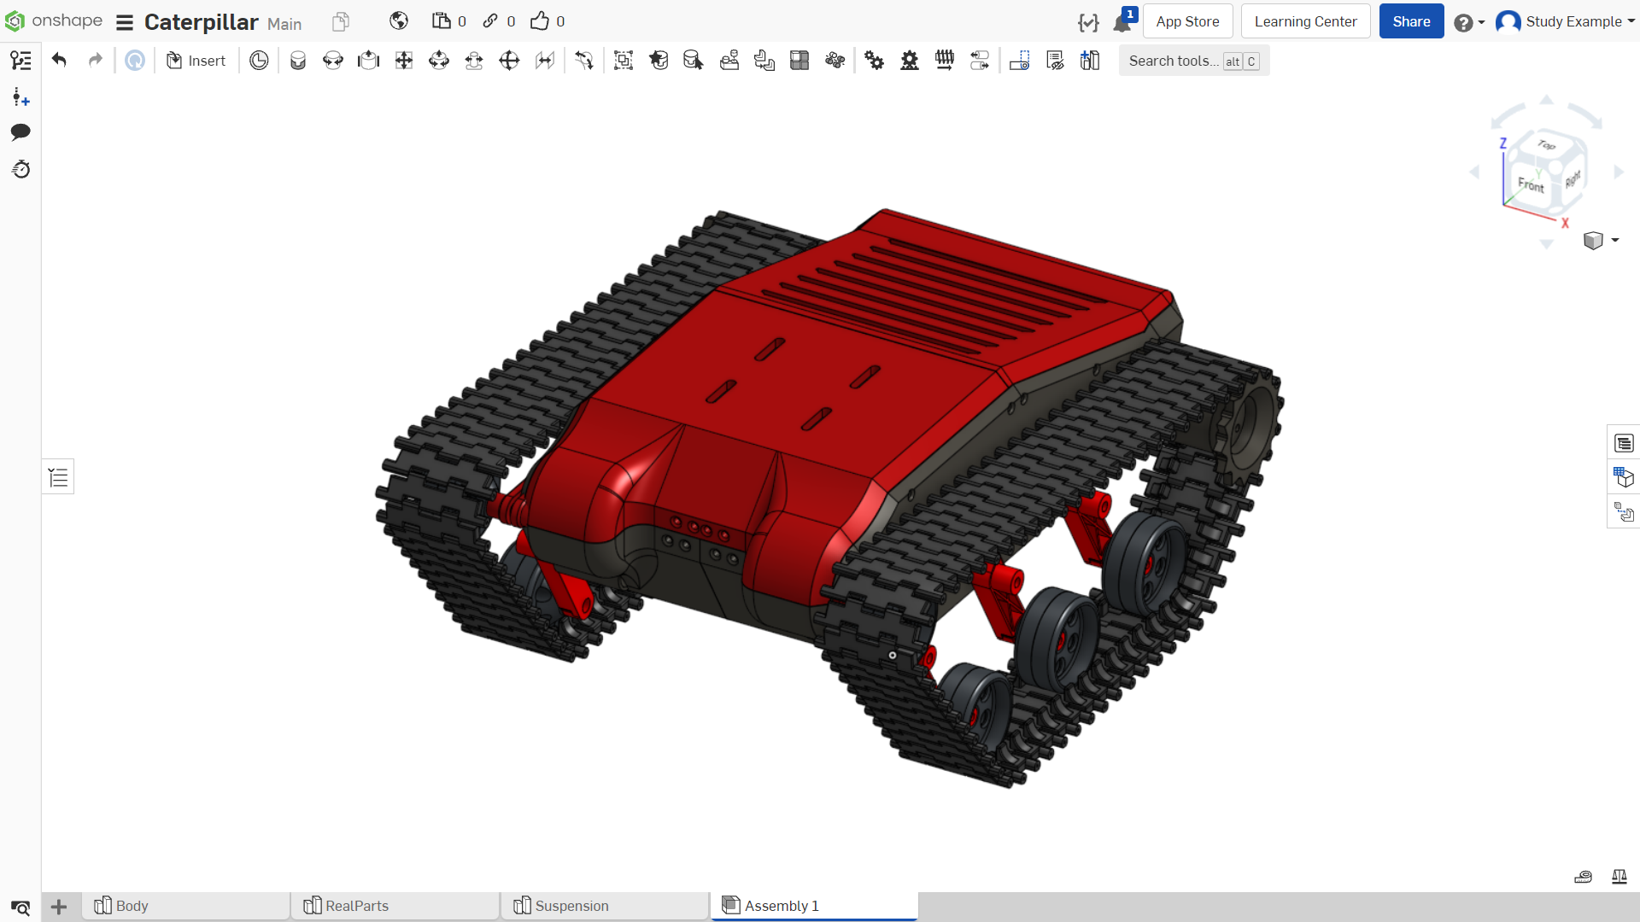
Task: Select the Gear relation tool
Action: click(x=875, y=61)
